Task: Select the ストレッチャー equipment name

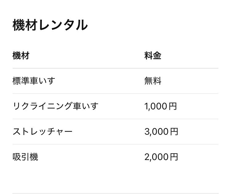Action: coord(43,132)
